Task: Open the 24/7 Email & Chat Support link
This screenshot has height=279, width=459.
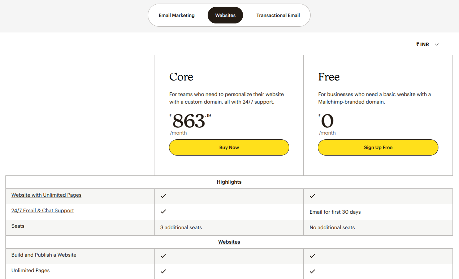Action: [x=43, y=210]
